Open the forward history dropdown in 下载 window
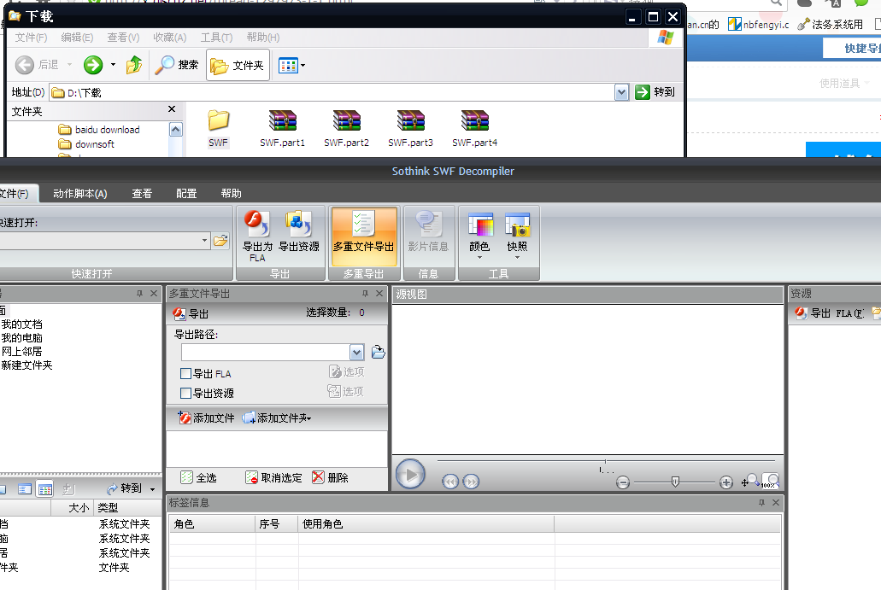Viewport: 881px width, 590px height. [113, 65]
